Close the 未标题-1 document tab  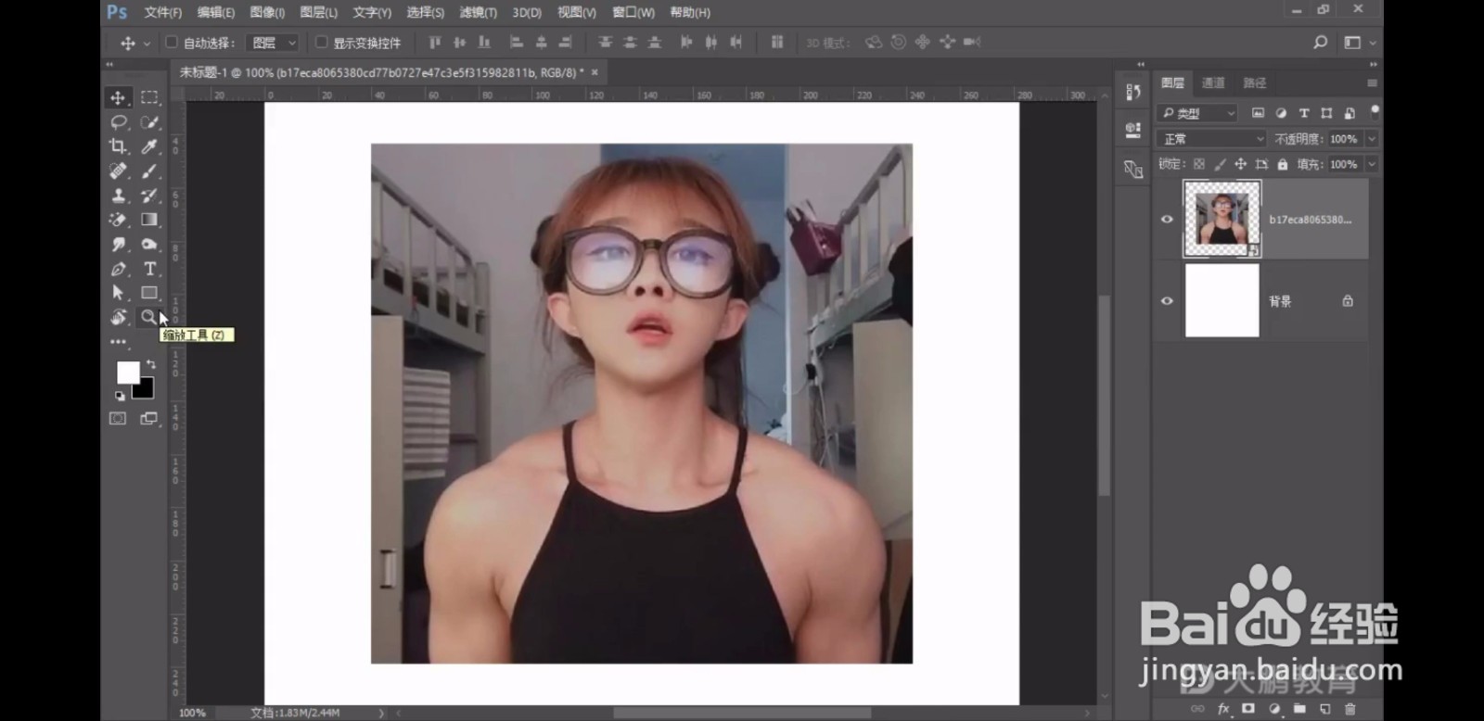pos(595,72)
